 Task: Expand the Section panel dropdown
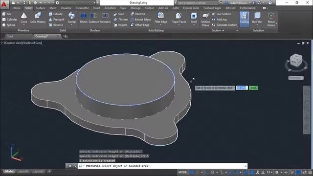click(x=218, y=30)
